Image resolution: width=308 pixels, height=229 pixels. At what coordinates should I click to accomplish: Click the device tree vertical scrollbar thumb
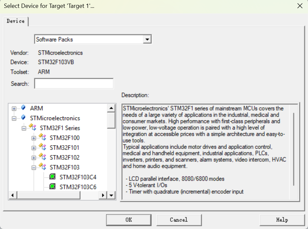click(x=111, y=120)
